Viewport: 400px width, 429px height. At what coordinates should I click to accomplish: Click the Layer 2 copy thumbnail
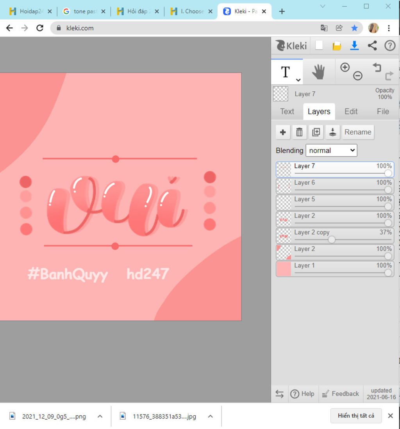(284, 236)
